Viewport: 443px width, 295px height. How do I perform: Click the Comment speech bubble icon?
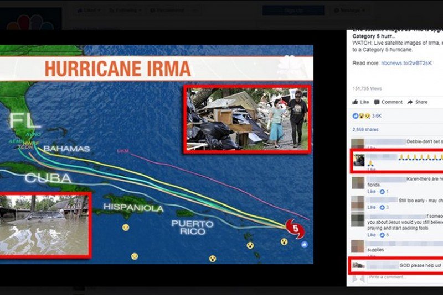[377, 102]
